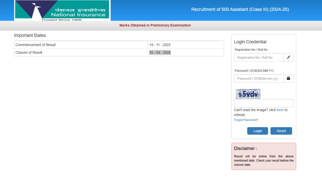This screenshot has height=181, width=322.
Task: Click the 19 - 11 - 2025 date cell
Action: 160,45
